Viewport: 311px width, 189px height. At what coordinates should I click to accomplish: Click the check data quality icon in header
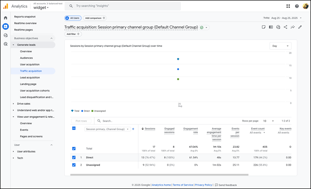pyautogui.click(x=278, y=27)
